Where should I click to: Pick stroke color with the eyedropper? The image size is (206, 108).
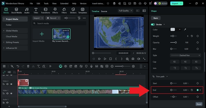(x=185, y=30)
